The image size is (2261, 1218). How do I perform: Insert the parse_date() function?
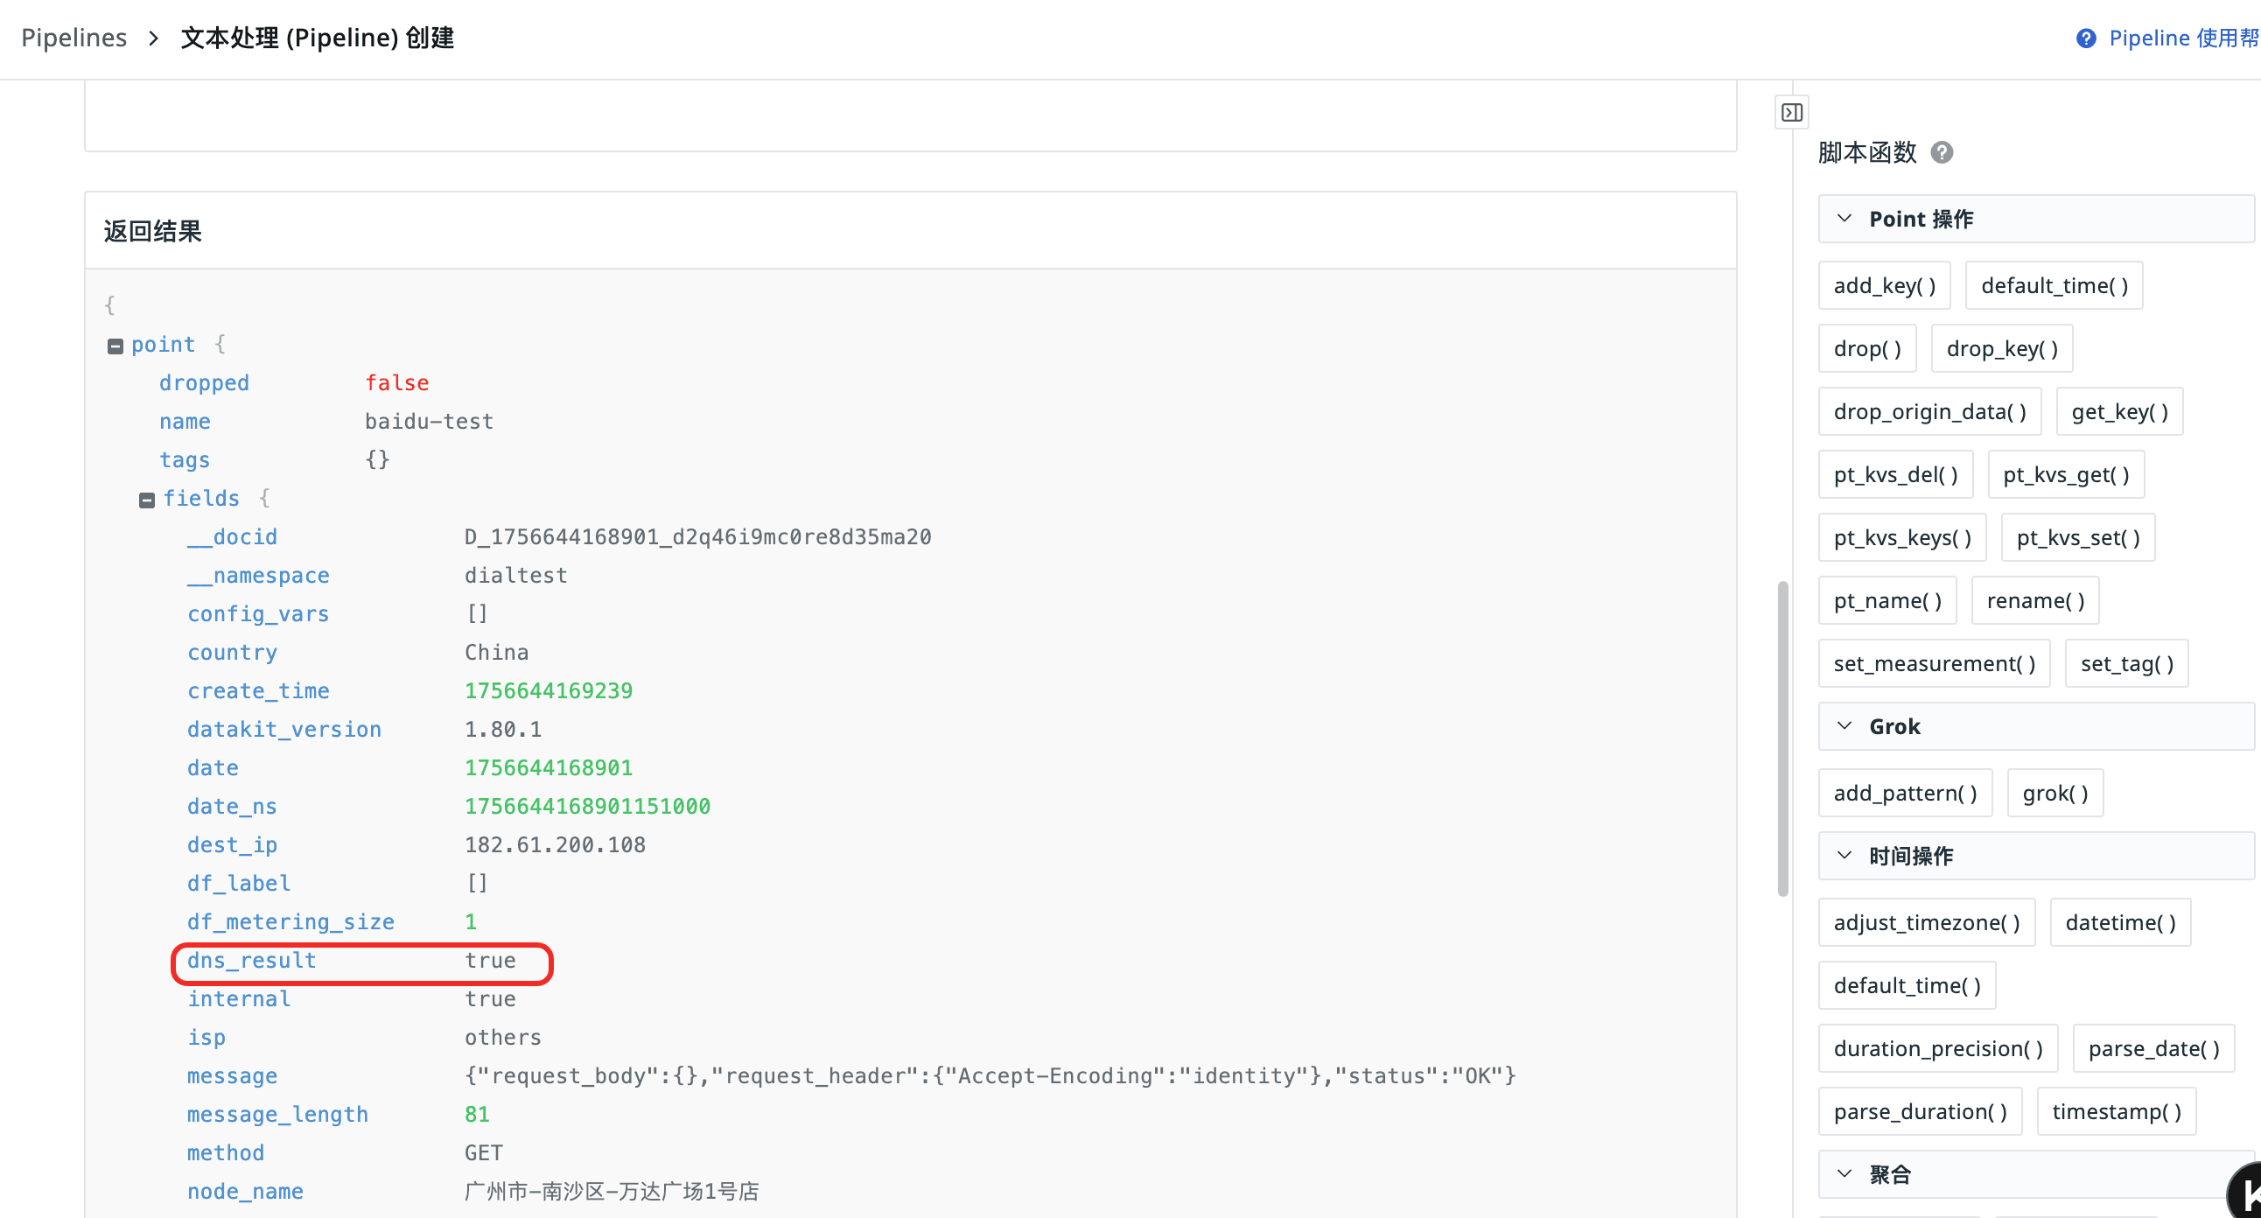(2153, 1048)
